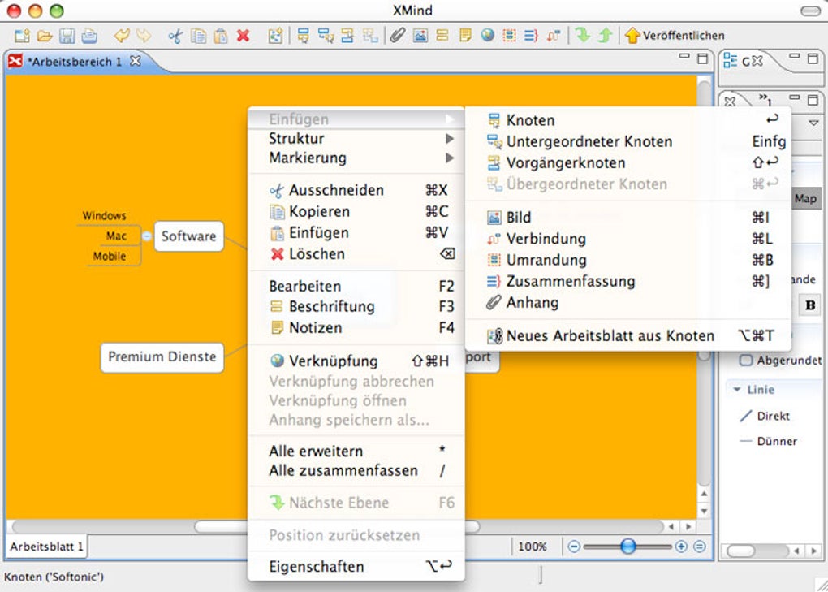Click the yellow notes icon in toolbar
828x592 pixels.
pos(465,36)
